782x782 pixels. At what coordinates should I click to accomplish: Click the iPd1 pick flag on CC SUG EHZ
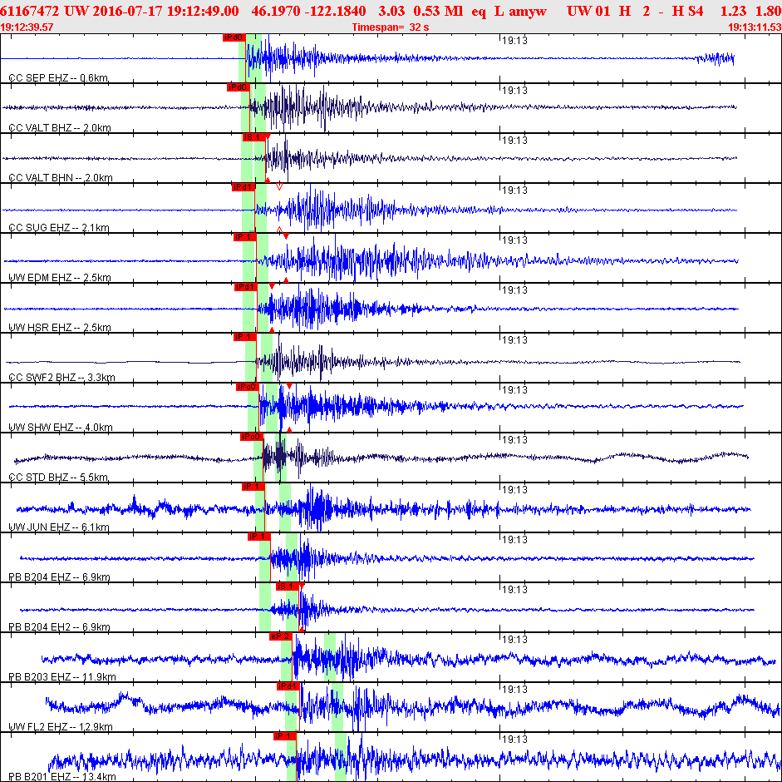(243, 187)
